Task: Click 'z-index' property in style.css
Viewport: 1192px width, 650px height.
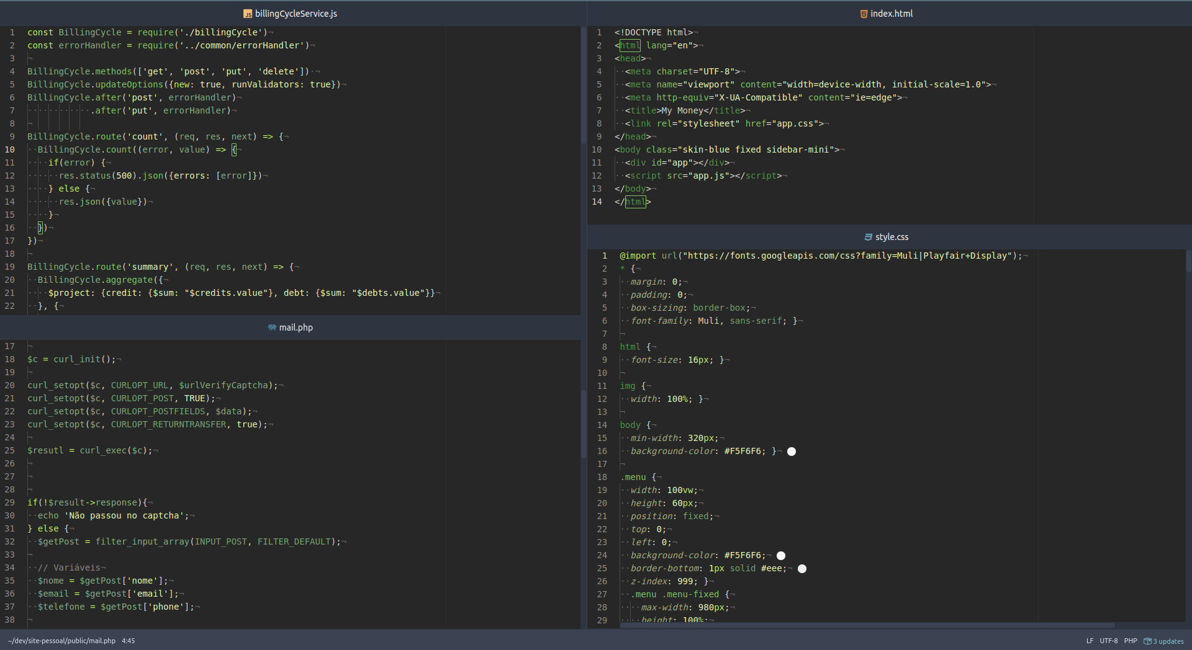Action: [x=649, y=581]
